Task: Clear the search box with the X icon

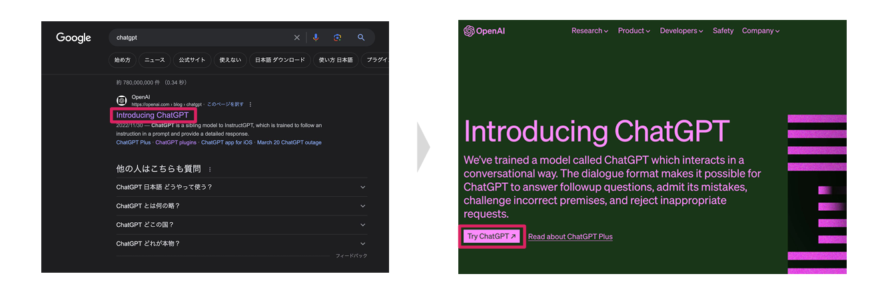Action: pyautogui.click(x=297, y=38)
